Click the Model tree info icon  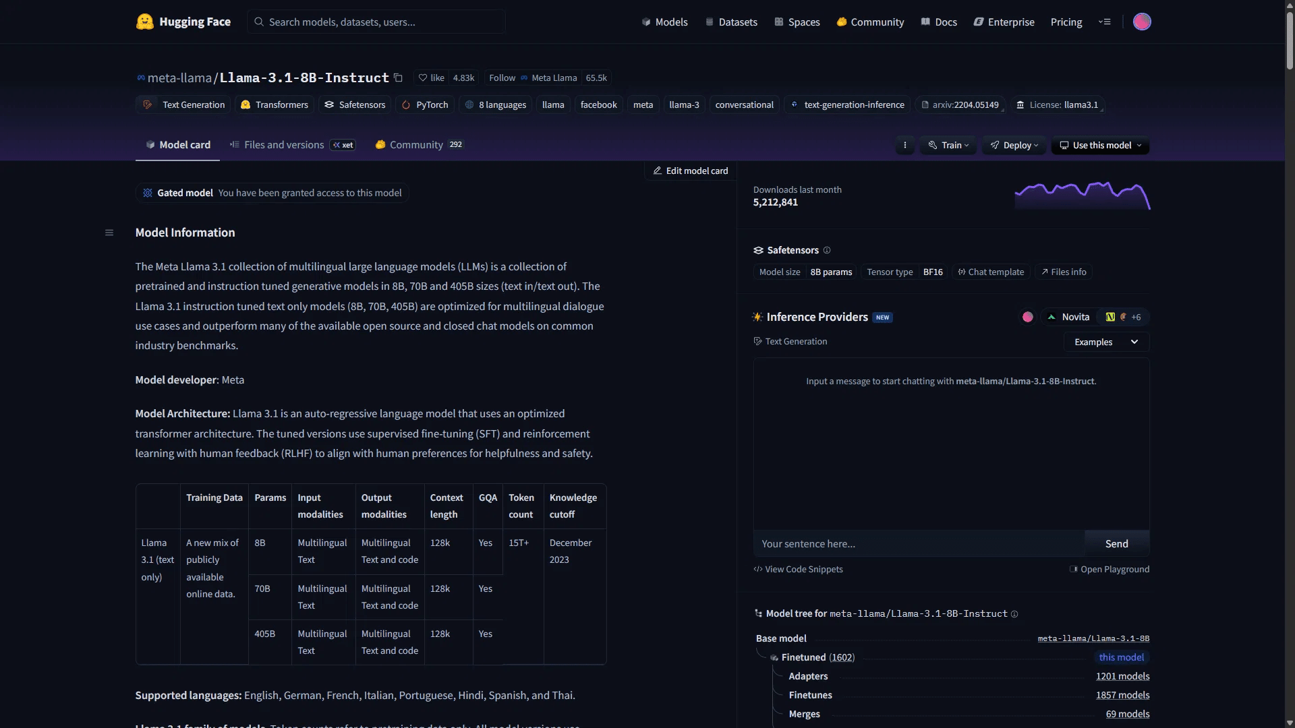click(x=1014, y=613)
